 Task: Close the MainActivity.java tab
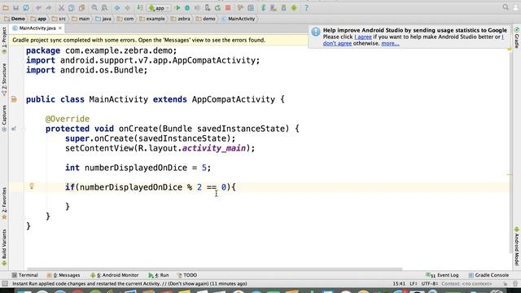[60, 28]
